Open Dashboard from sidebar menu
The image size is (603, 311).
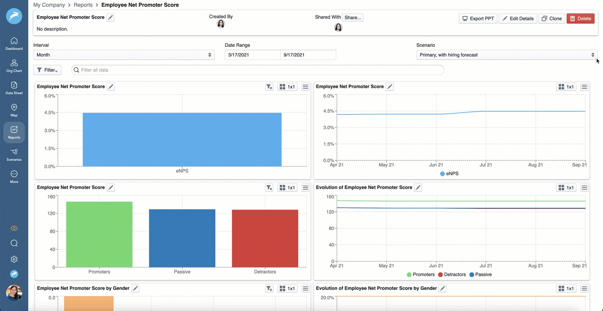pos(14,44)
